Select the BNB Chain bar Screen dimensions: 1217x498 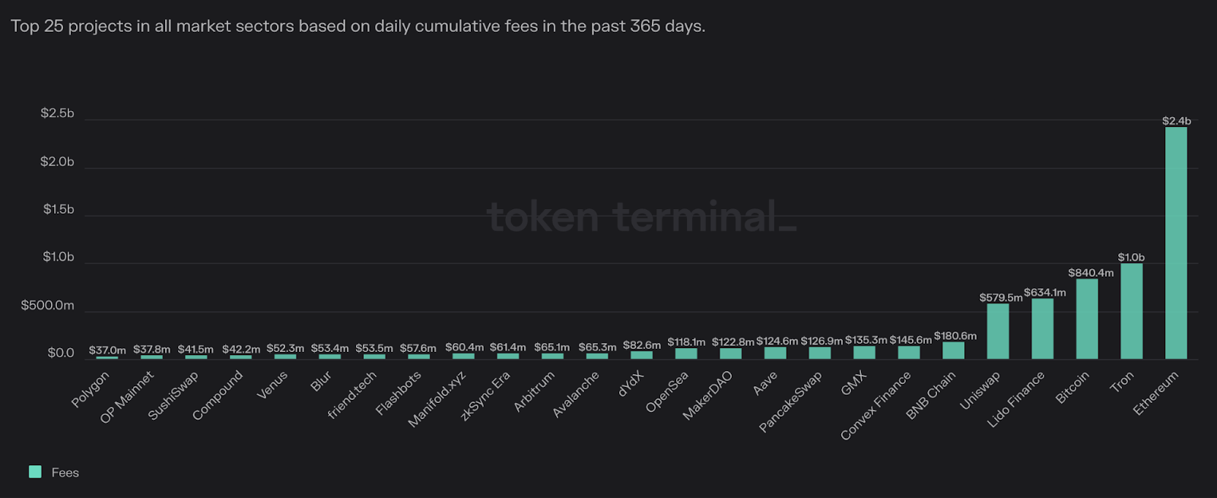pos(954,351)
